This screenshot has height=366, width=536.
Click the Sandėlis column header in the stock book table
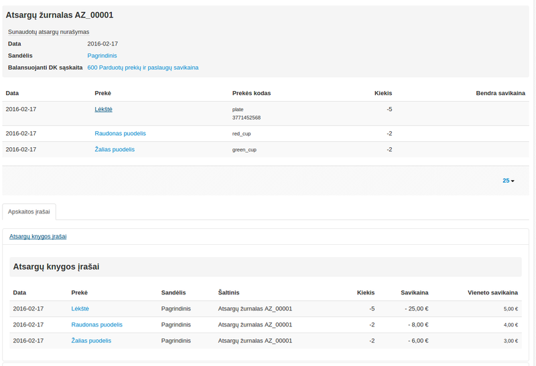173,292
